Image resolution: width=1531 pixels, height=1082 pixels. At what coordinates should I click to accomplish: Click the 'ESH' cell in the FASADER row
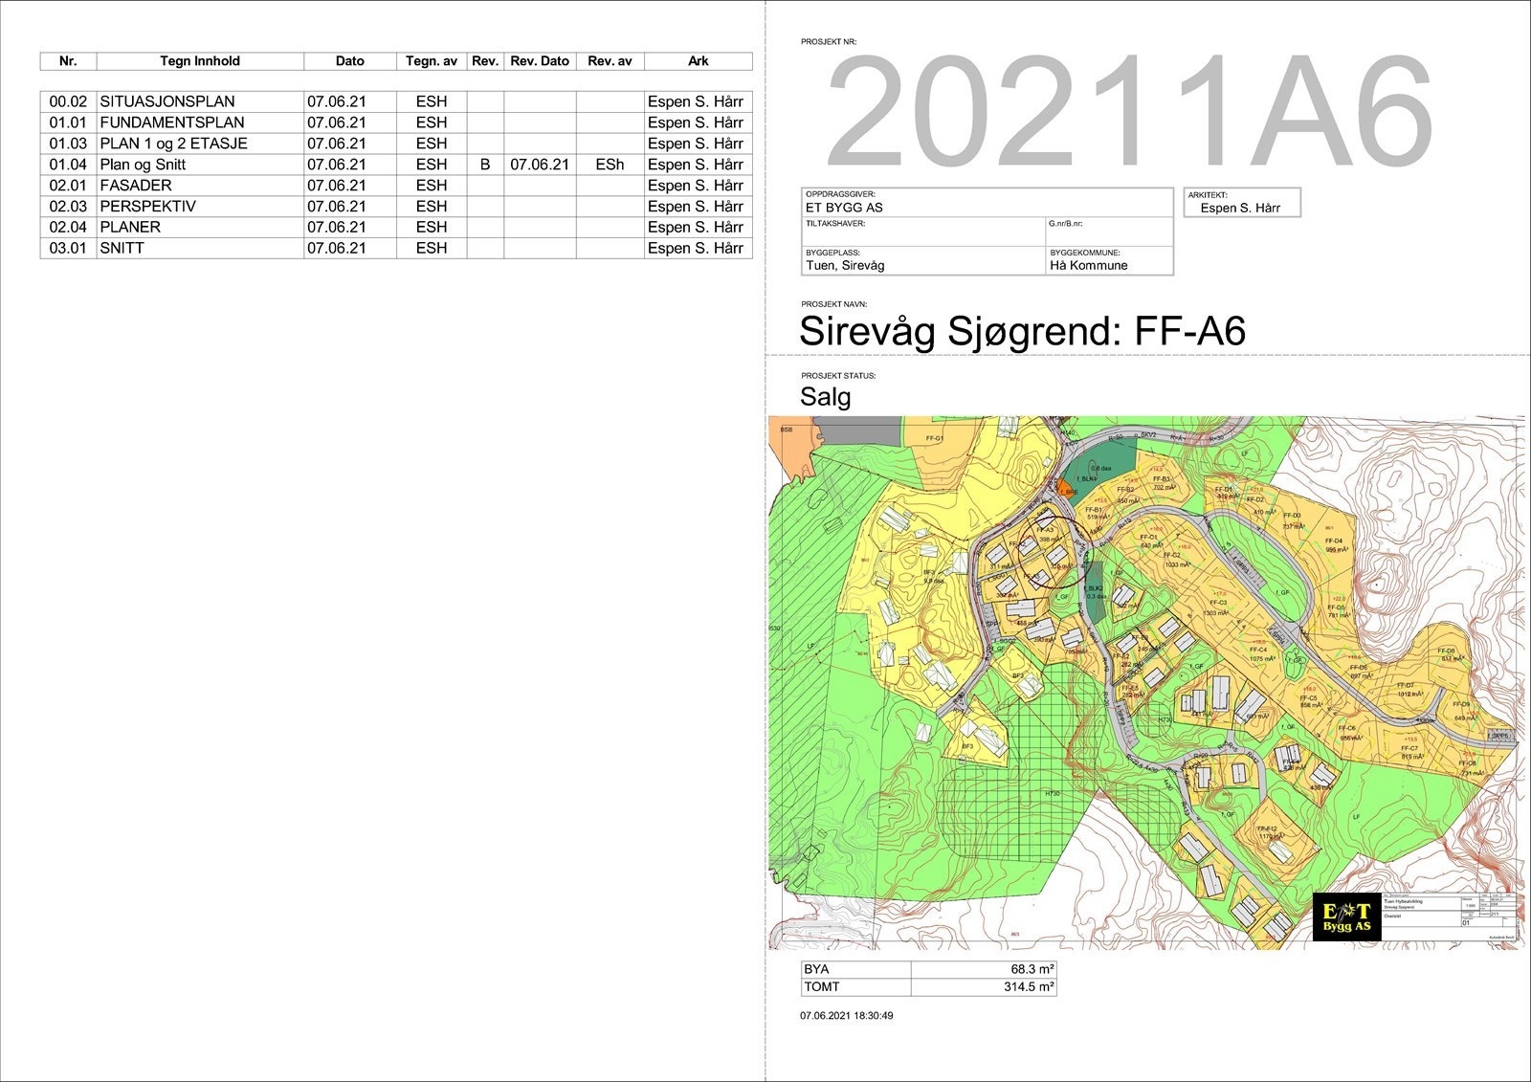(x=432, y=186)
